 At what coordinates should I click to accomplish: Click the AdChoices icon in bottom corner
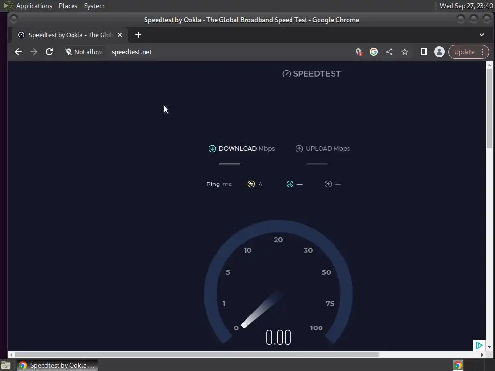[479, 345]
